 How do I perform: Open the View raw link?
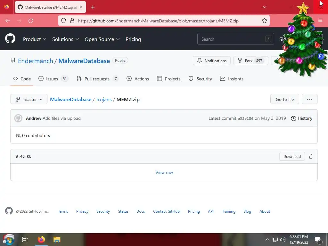164,172
